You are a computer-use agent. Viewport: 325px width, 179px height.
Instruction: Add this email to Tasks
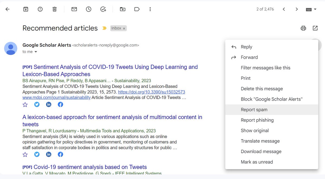click(x=103, y=9)
